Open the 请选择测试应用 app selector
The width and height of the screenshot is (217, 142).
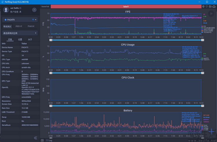(20, 33)
